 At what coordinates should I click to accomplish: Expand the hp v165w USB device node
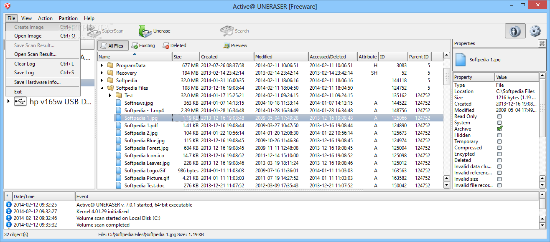(9, 101)
